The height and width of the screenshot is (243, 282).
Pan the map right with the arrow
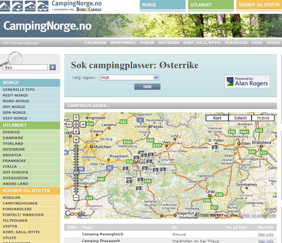click(83, 124)
